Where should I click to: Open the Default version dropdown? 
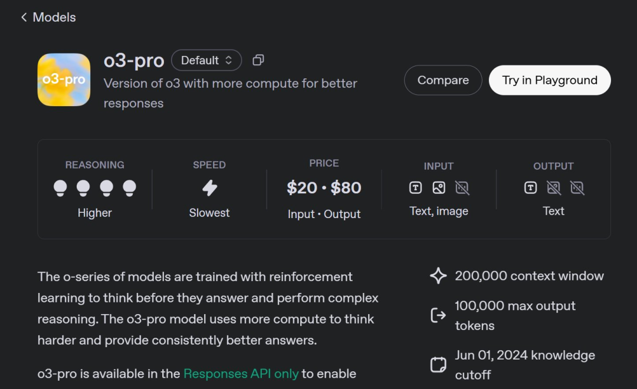pyautogui.click(x=206, y=60)
